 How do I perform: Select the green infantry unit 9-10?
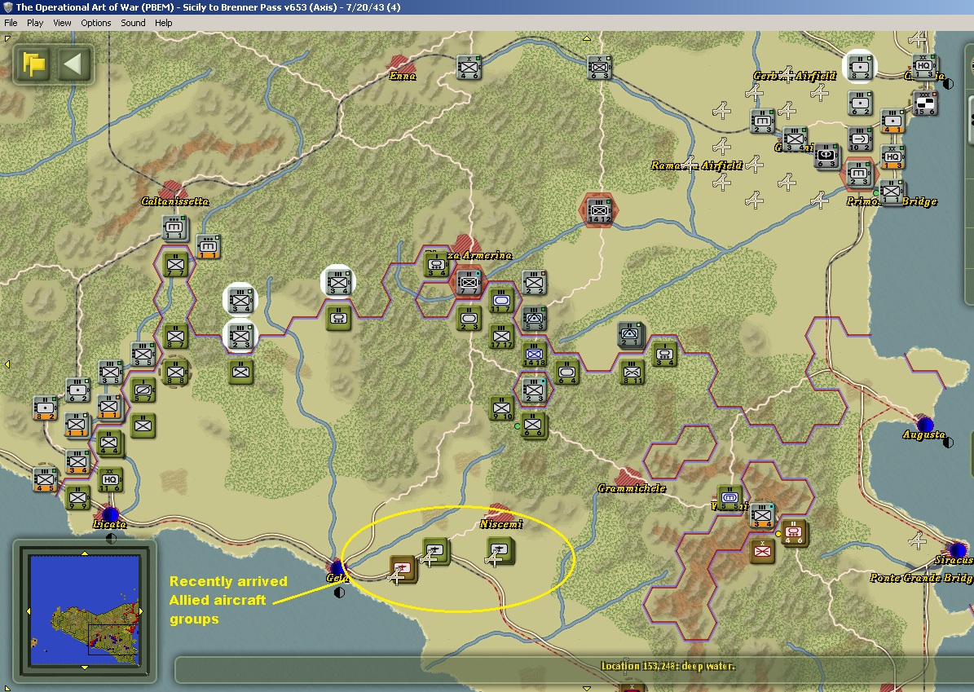point(500,408)
